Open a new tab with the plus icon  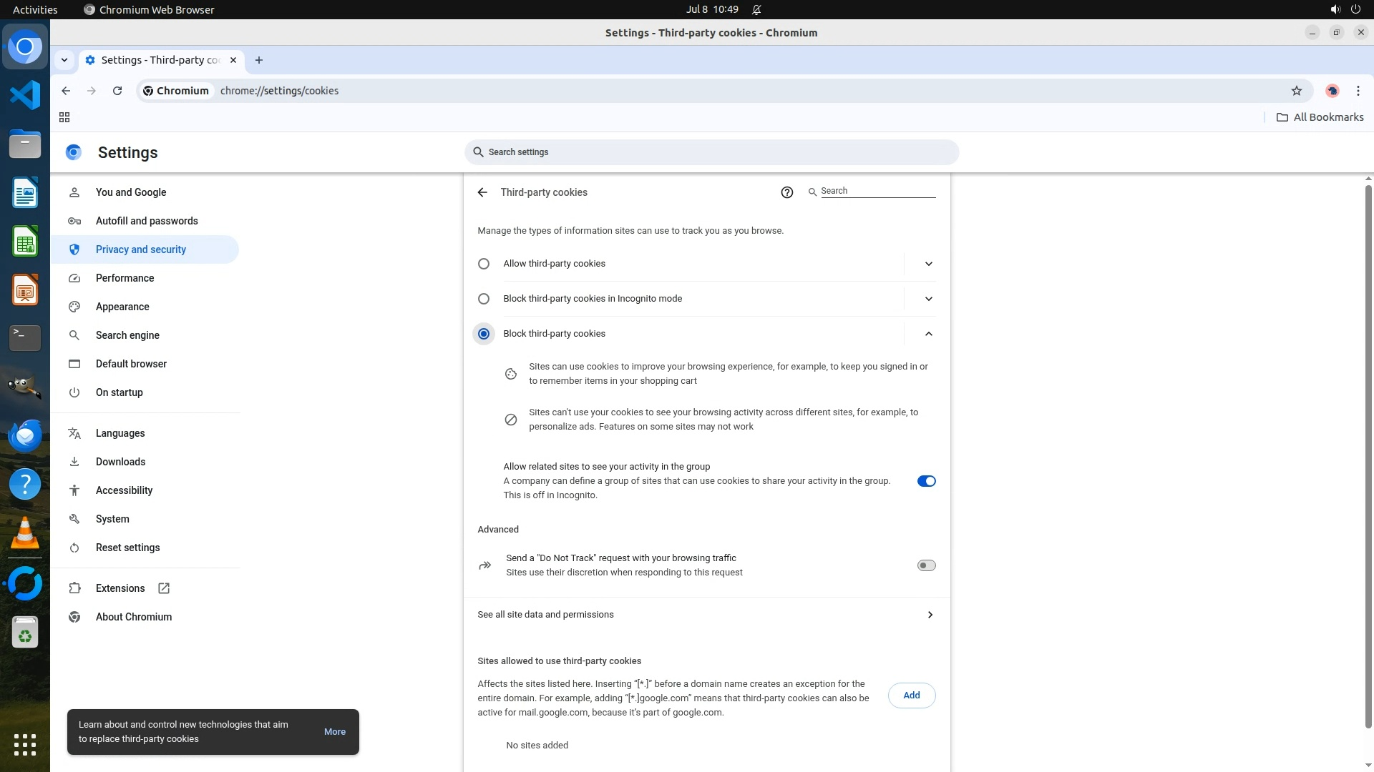pyautogui.click(x=259, y=60)
